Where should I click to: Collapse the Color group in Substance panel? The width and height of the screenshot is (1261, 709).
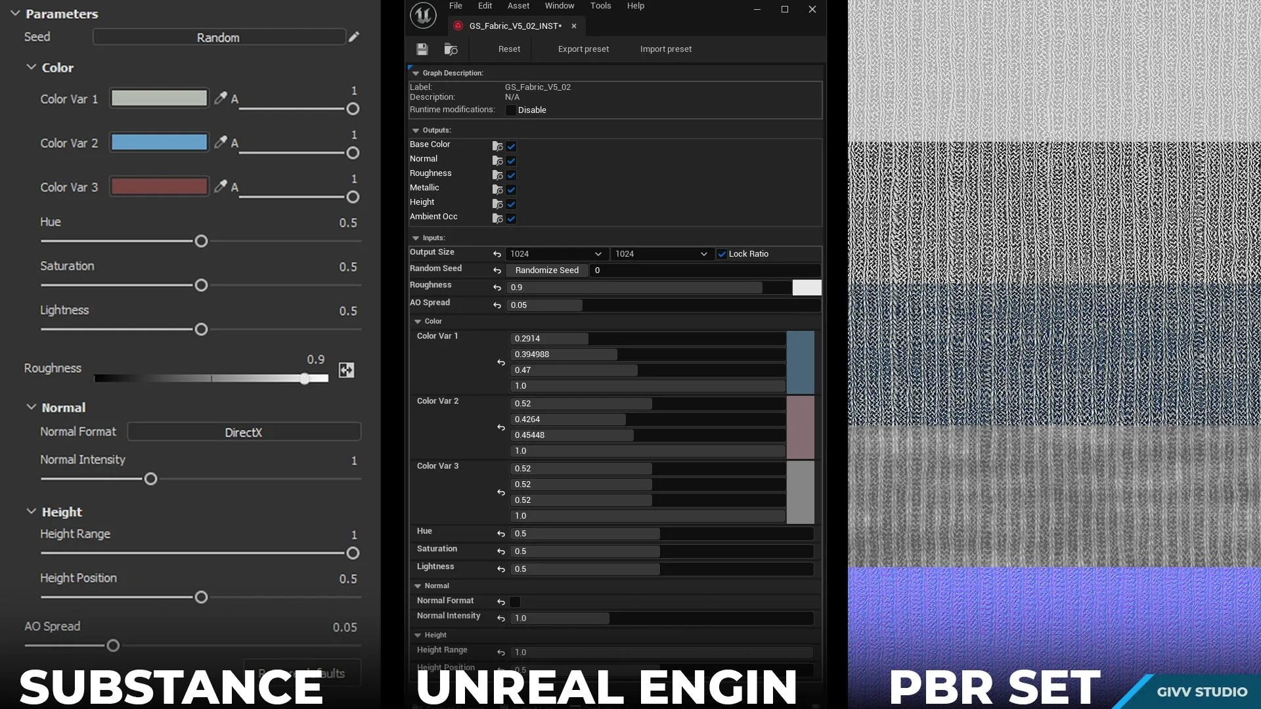pyautogui.click(x=31, y=67)
